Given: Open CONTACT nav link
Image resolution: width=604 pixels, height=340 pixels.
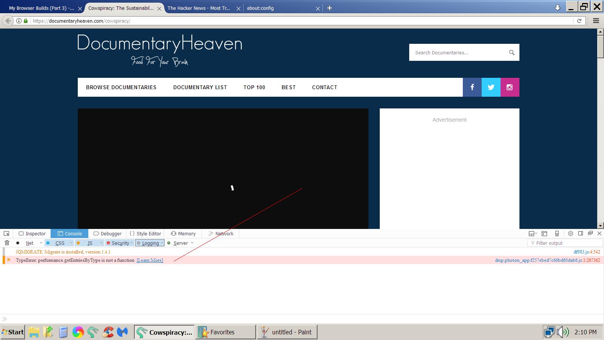Looking at the screenshot, I should [x=325, y=87].
